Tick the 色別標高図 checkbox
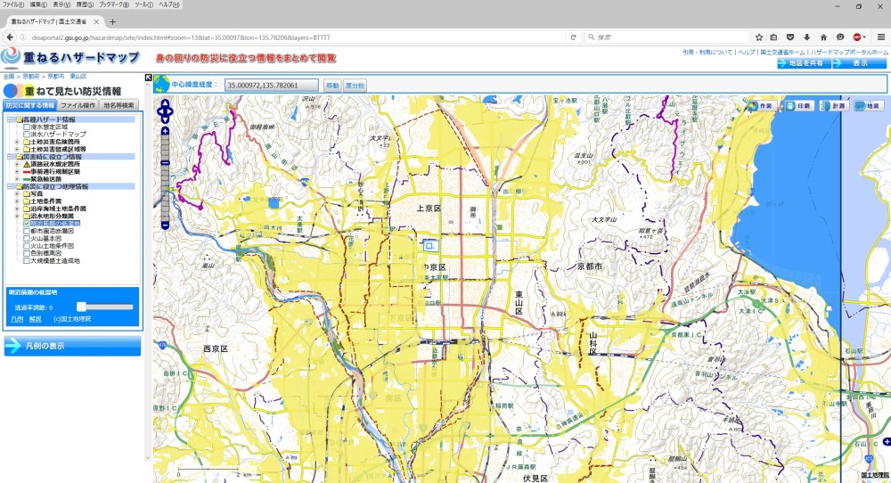The height and width of the screenshot is (483, 891). [27, 253]
